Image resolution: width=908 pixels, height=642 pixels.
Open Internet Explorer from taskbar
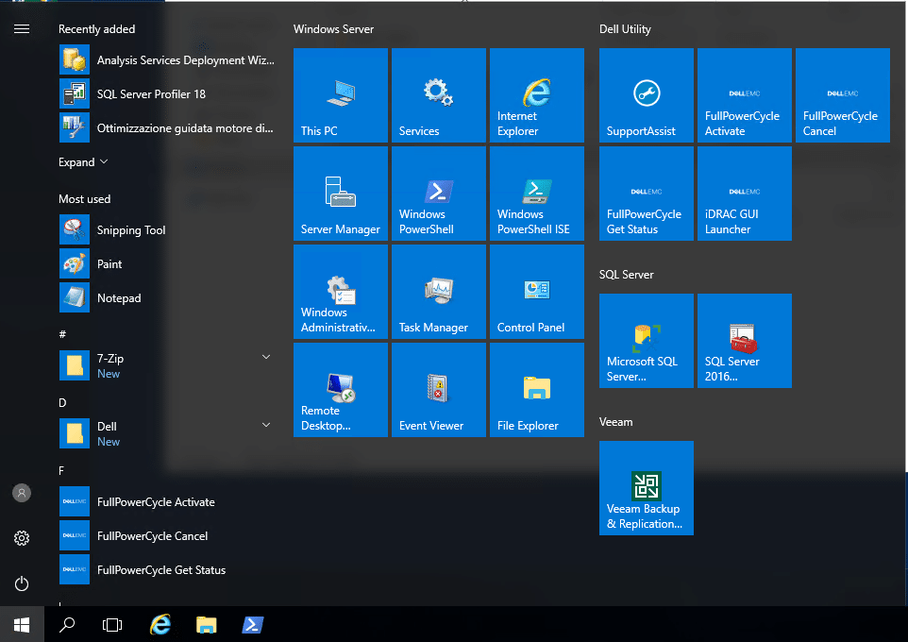tap(160, 625)
